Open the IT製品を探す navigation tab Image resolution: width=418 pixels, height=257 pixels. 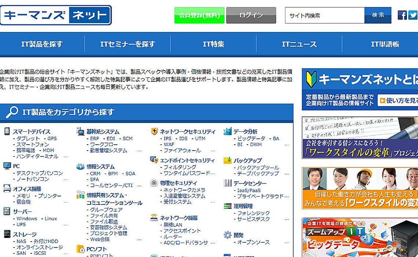coord(42,44)
